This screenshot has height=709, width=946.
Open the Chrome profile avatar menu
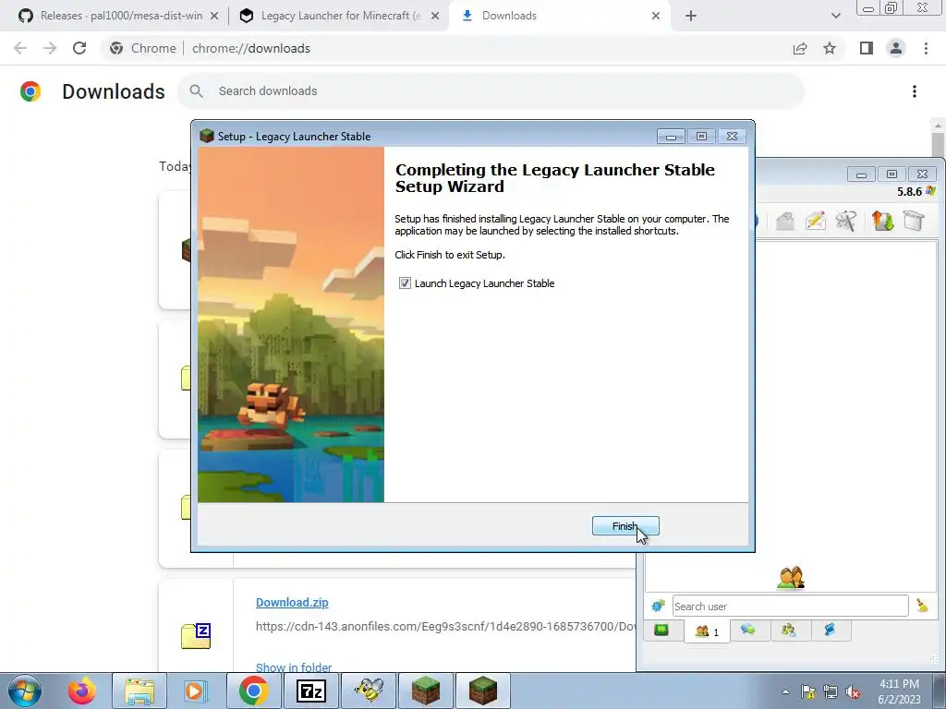(x=896, y=48)
